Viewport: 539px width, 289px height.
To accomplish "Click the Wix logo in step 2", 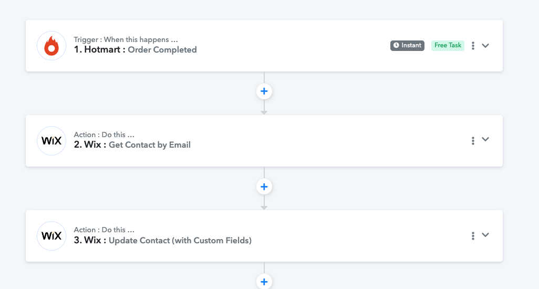I will click(x=51, y=141).
